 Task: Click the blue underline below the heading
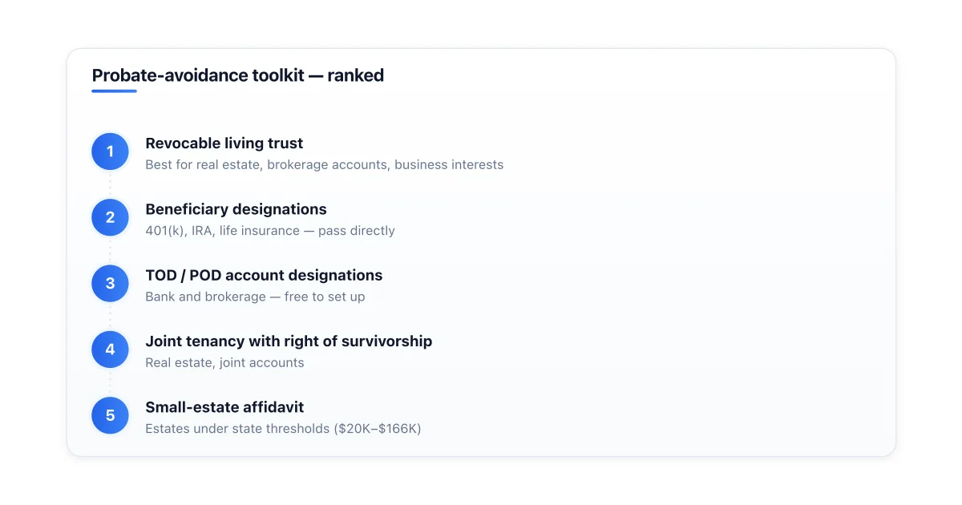click(x=114, y=91)
